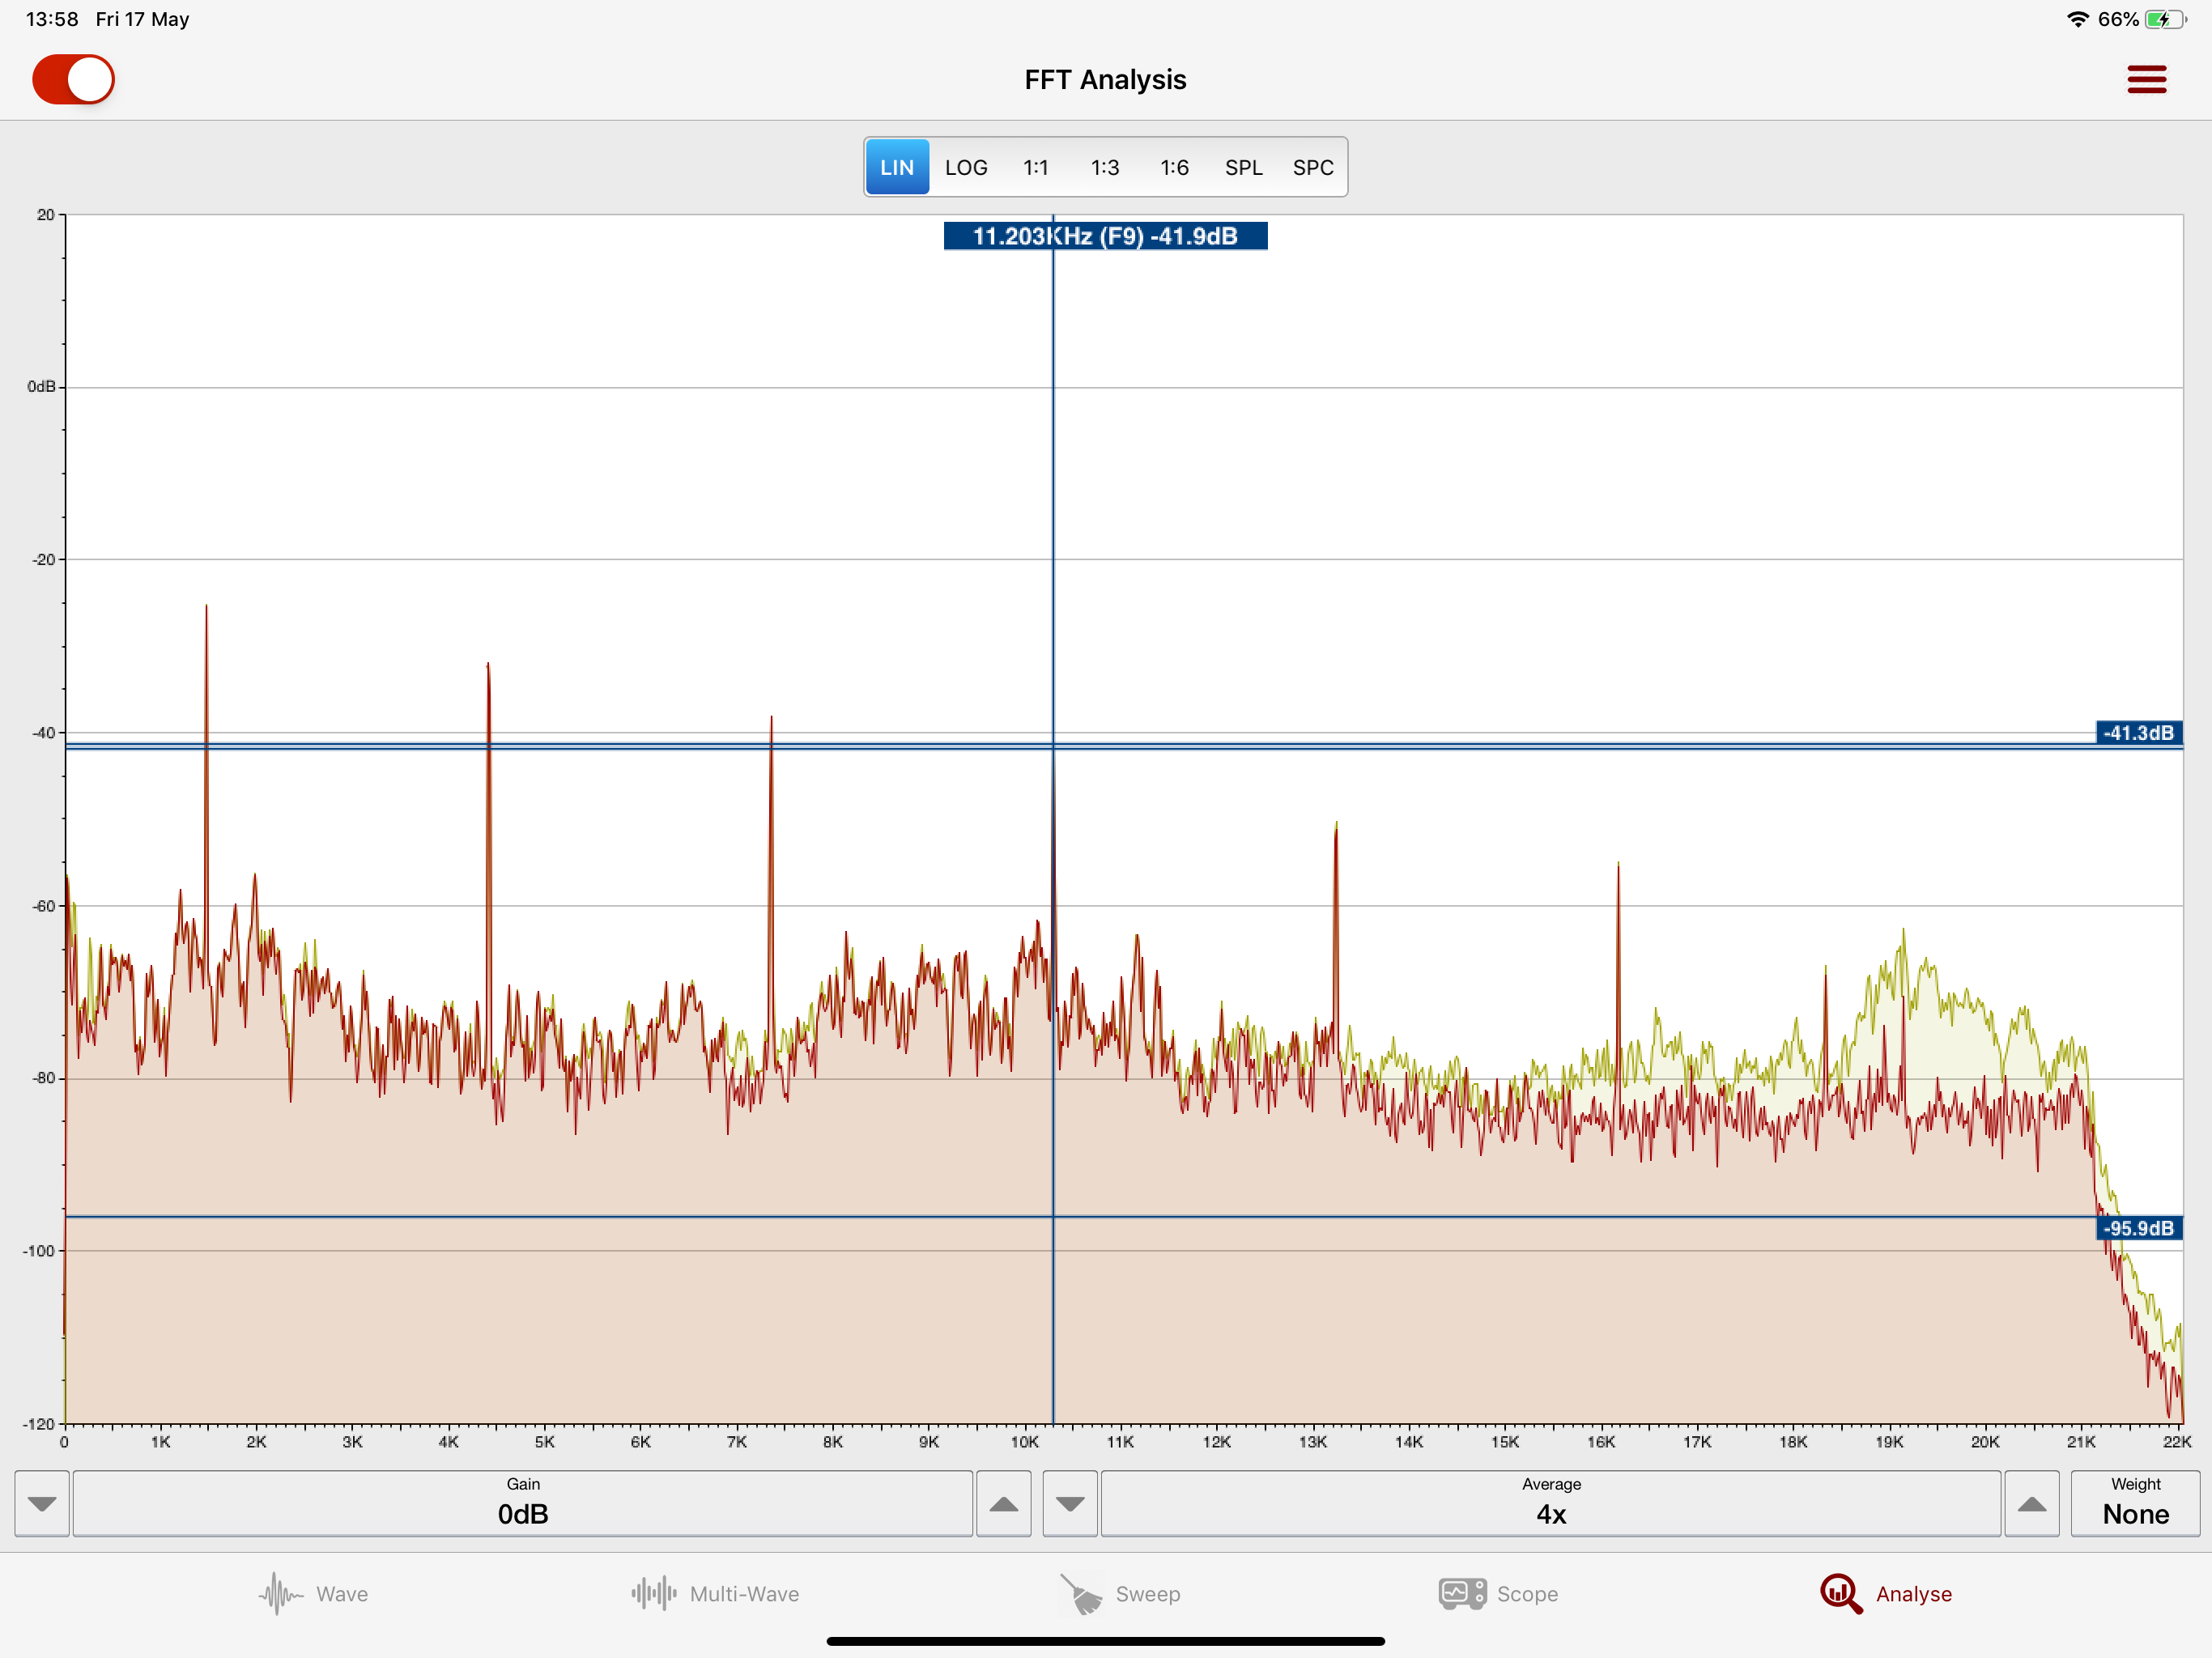Click the Wi-Fi status icon
Viewport: 2212px width, 1658px height.
click(2078, 19)
